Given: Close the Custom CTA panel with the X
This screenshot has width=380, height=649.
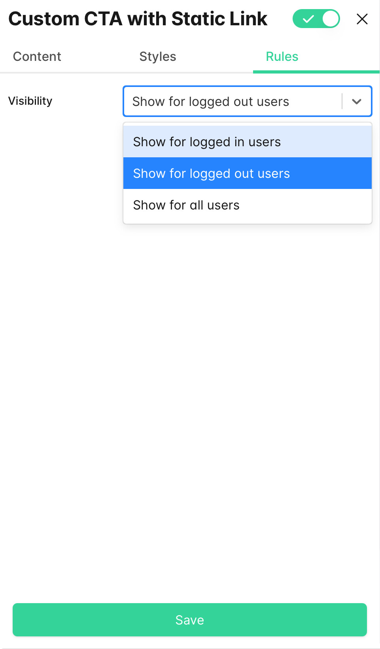Looking at the screenshot, I should (362, 19).
